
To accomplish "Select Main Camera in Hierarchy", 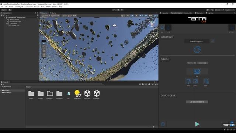I will (x=14, y=20).
